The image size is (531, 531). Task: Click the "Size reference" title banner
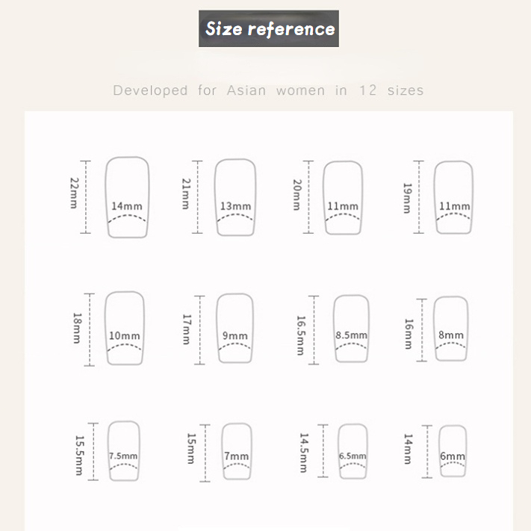point(269,29)
